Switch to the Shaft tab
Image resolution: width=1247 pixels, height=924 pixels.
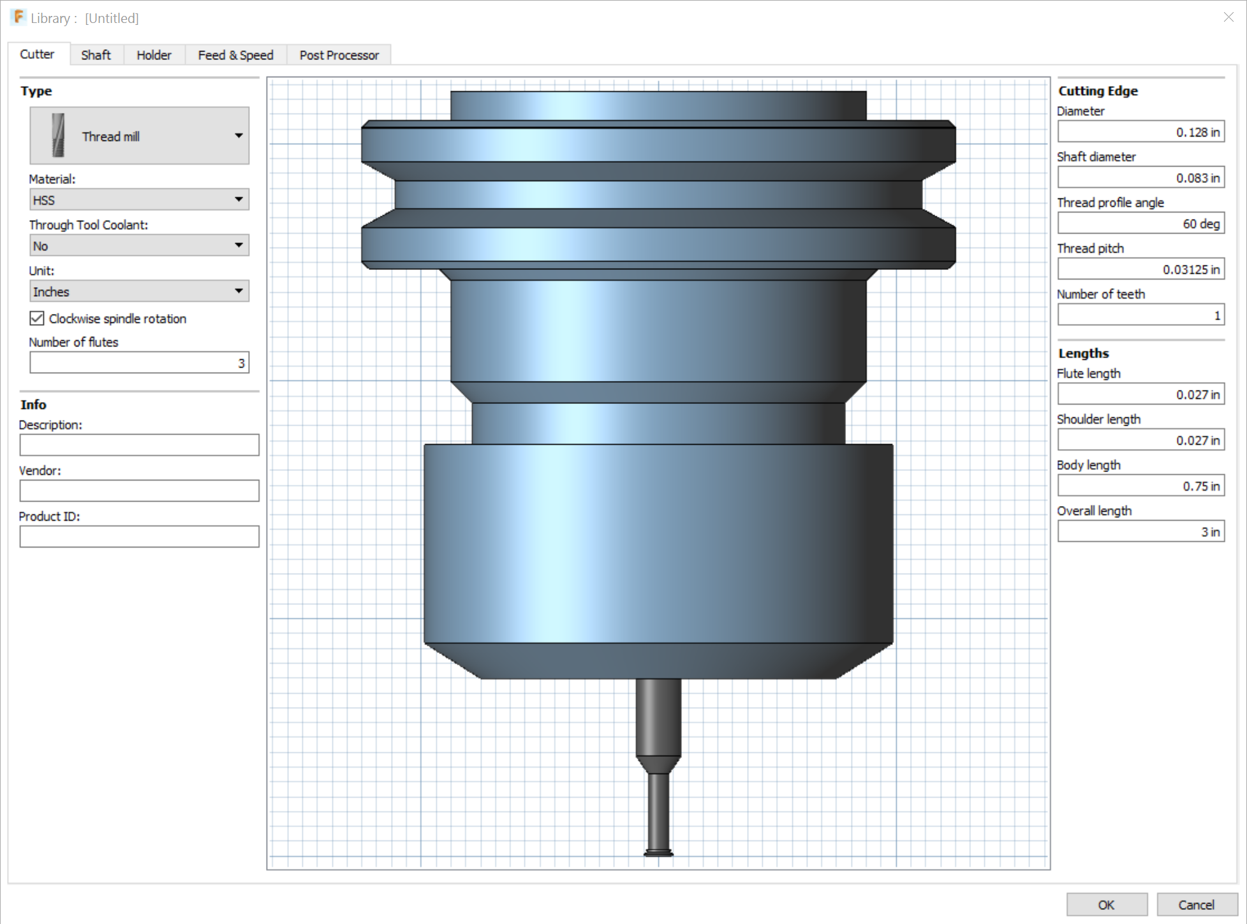coord(96,55)
